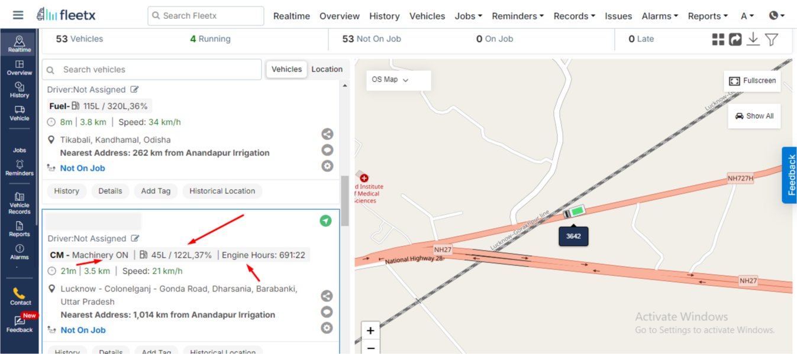
Task: Open Alarms in the left sidebar
Action: [x=20, y=252]
